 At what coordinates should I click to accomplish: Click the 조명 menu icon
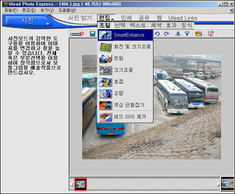105,94
